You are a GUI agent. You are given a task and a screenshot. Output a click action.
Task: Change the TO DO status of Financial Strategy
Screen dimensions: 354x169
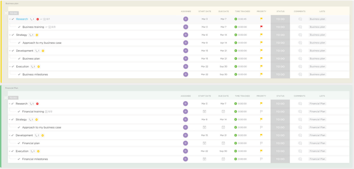tap(280, 120)
